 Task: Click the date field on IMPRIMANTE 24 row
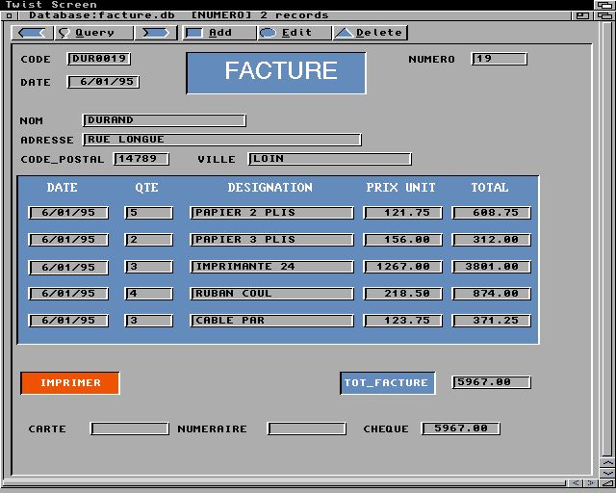[68, 268]
